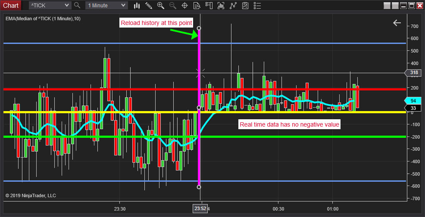Click the first gray window link button
Screen dimensions: 425x217
click(387, 6)
